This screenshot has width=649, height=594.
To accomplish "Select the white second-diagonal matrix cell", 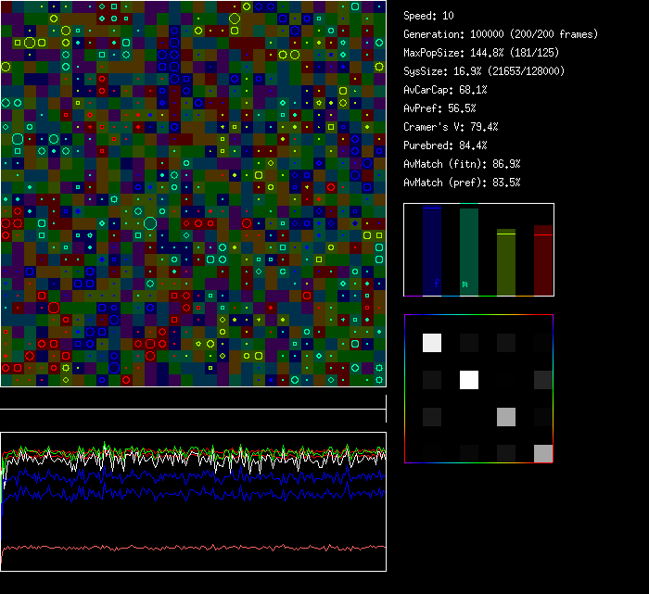I will pyautogui.click(x=469, y=380).
